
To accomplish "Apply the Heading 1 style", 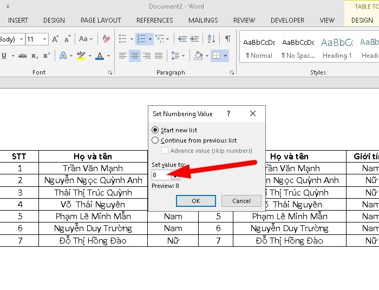I will pos(337,48).
